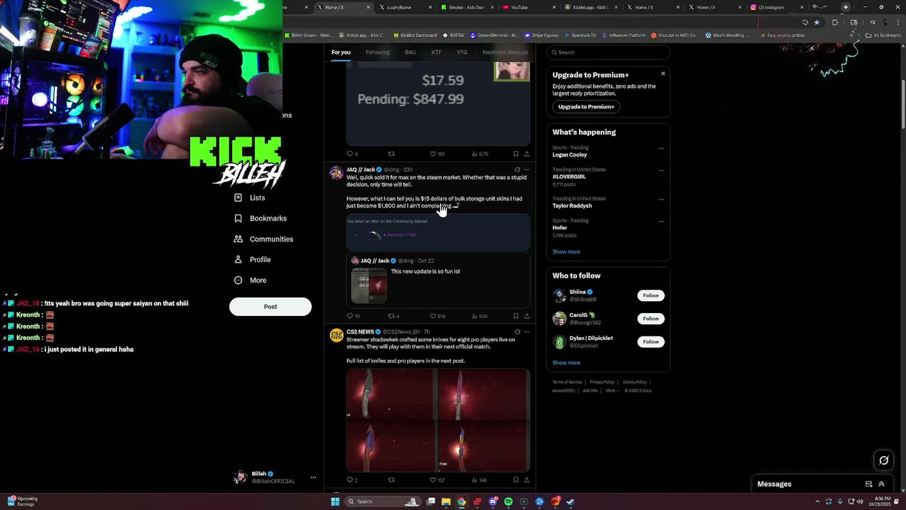Open the Logan Cooley trend

[x=608, y=152]
